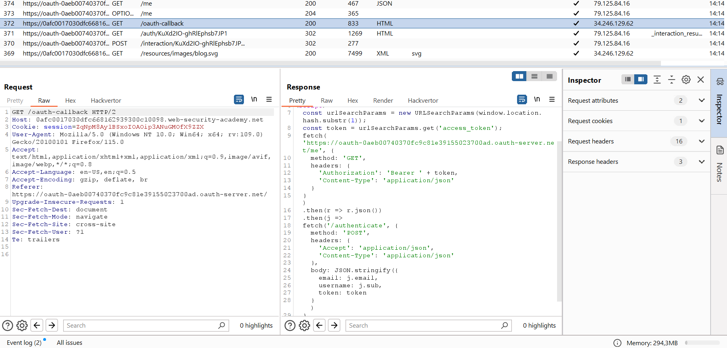Toggle word wrap in Response panel
This screenshot has height=348, width=727.
(522, 99)
